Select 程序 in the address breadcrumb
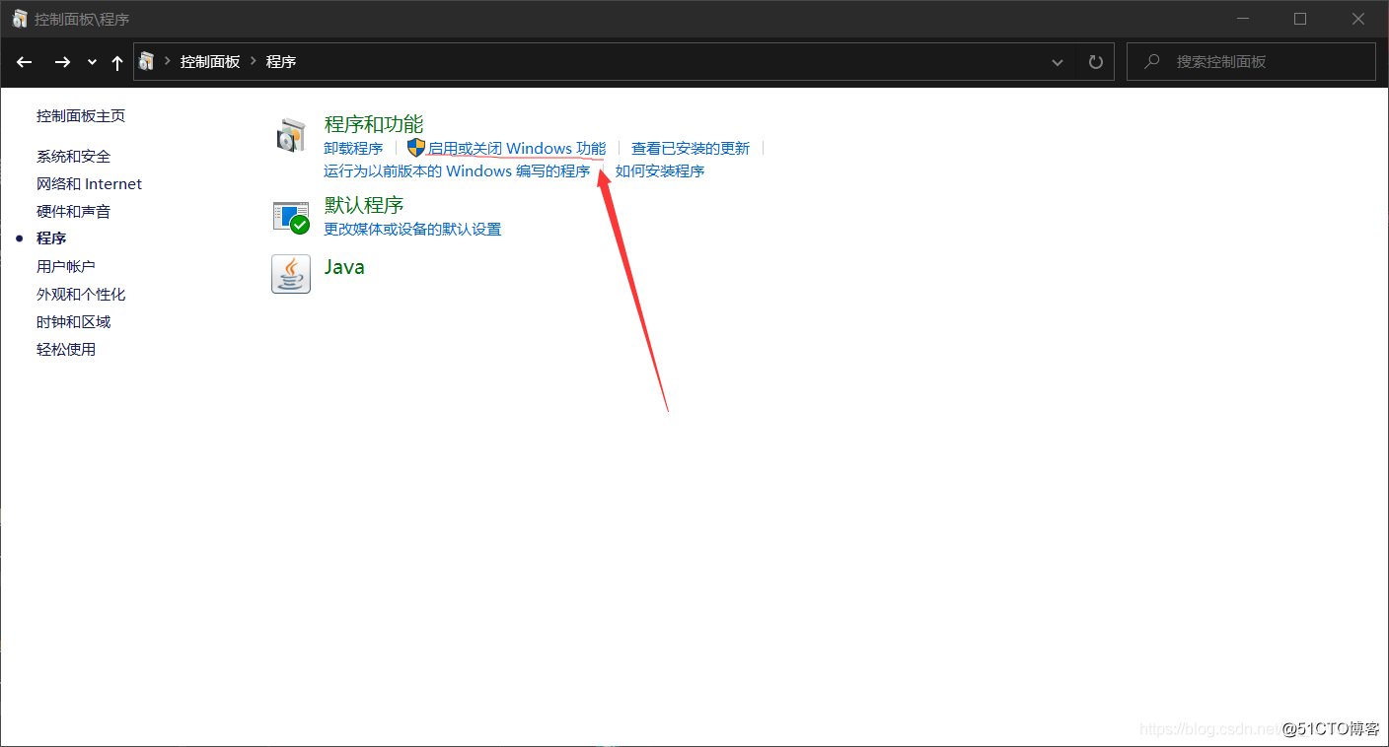The image size is (1389, 747). 281,61
